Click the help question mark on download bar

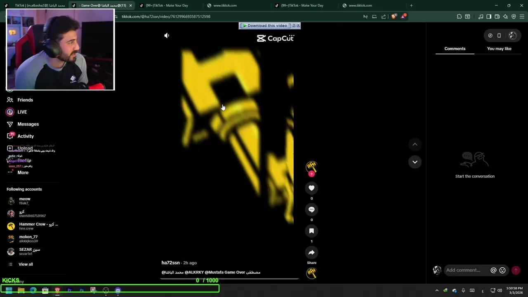(294, 26)
